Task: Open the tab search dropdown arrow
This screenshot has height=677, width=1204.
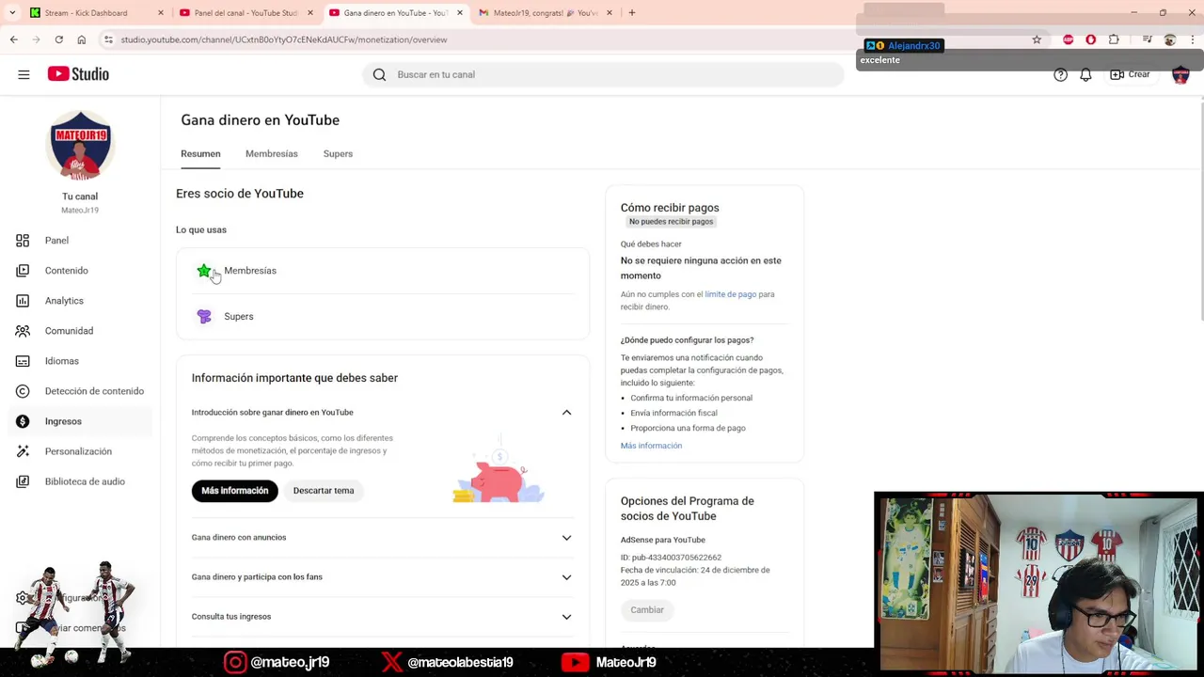Action: pos(11,13)
